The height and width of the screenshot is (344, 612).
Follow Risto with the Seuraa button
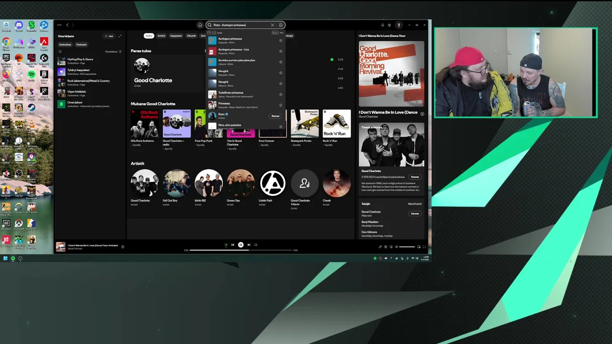pyautogui.click(x=275, y=116)
